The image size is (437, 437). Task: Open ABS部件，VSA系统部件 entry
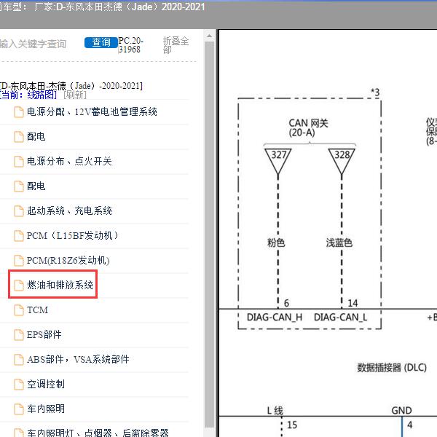pyautogui.click(x=78, y=360)
